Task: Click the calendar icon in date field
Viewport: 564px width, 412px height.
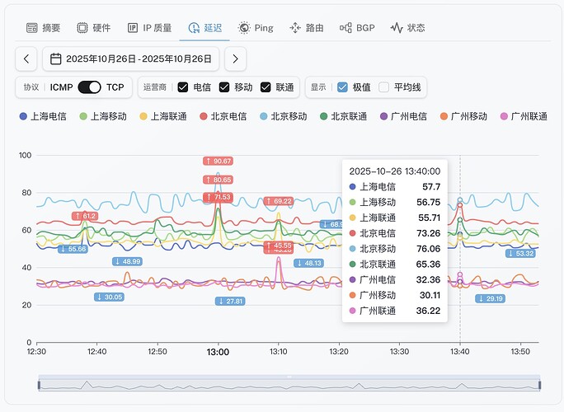Action: [x=56, y=59]
